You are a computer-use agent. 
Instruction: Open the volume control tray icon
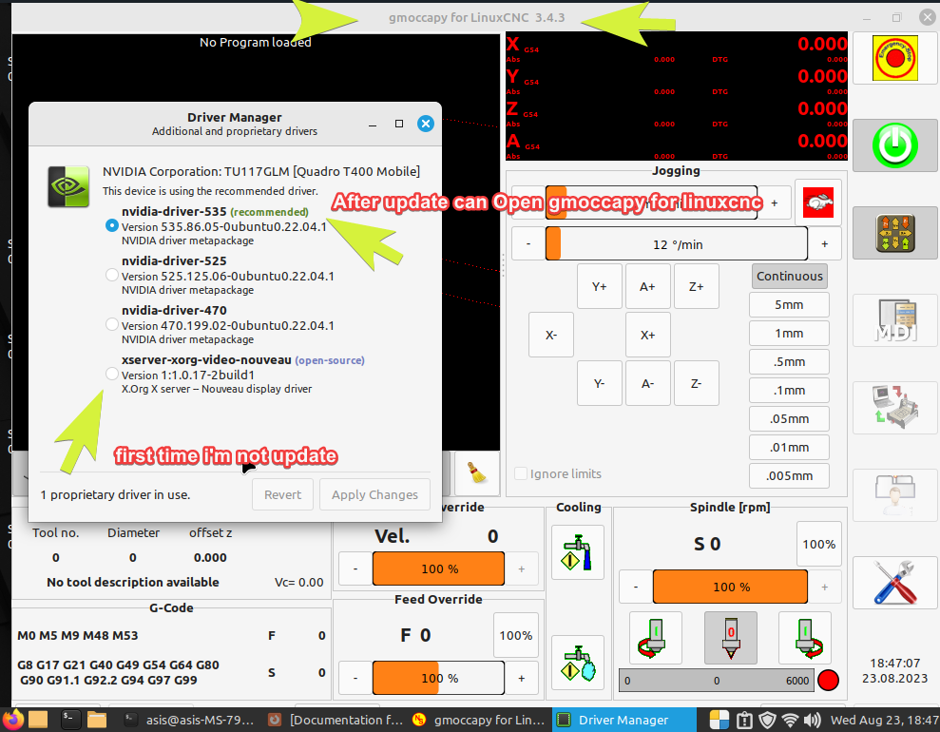[812, 720]
